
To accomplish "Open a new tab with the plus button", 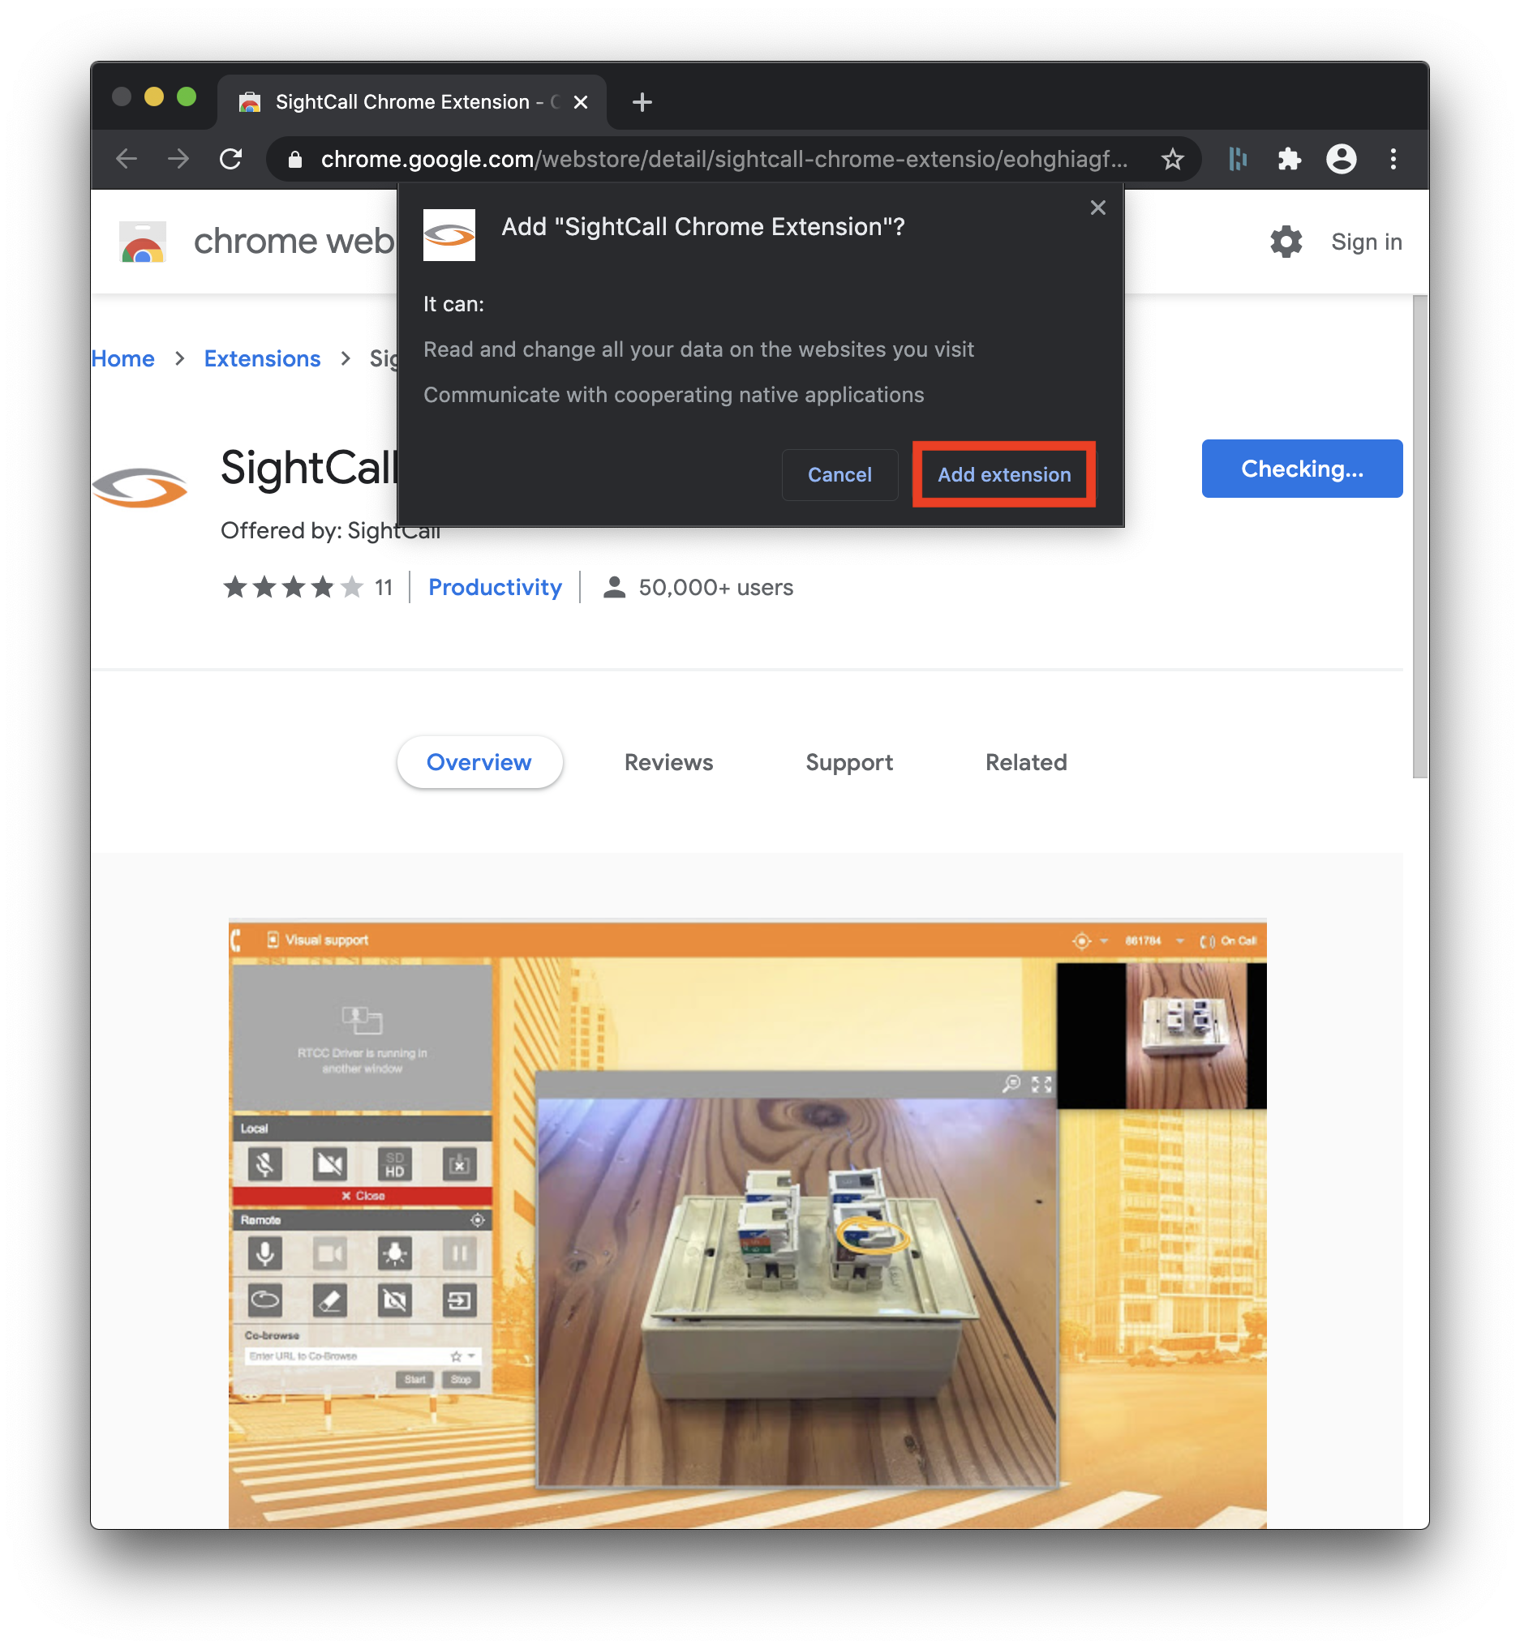I will tap(642, 102).
